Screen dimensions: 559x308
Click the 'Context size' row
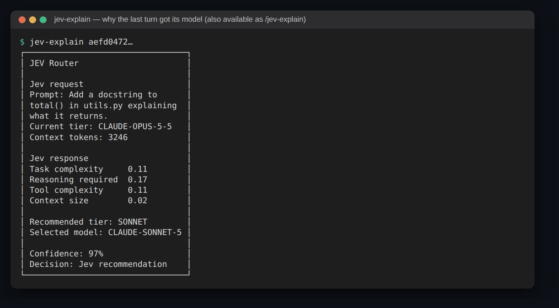coord(89,201)
